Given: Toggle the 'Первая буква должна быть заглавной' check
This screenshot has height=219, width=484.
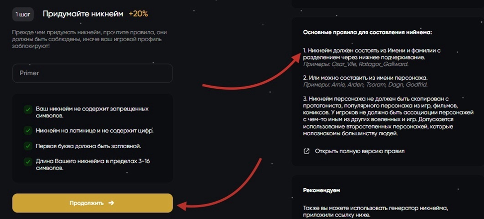Looking at the screenshot, I should tap(27, 146).
